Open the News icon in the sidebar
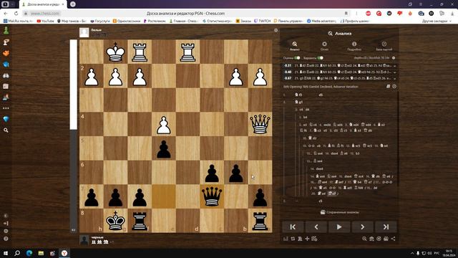The width and height of the screenshot is (458, 258). point(6,86)
